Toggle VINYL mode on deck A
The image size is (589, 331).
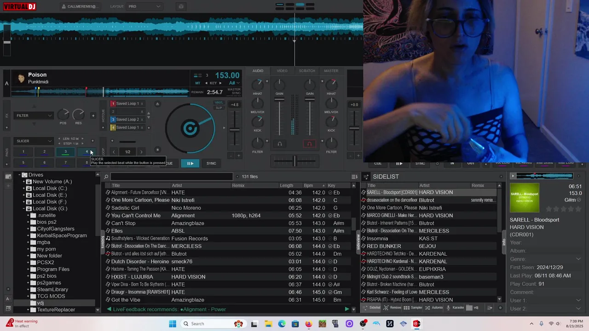point(219,103)
